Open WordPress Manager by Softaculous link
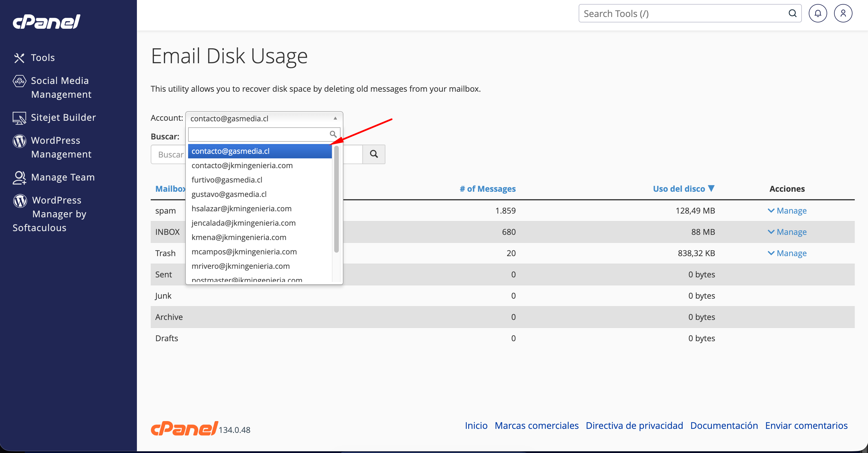 (x=49, y=214)
